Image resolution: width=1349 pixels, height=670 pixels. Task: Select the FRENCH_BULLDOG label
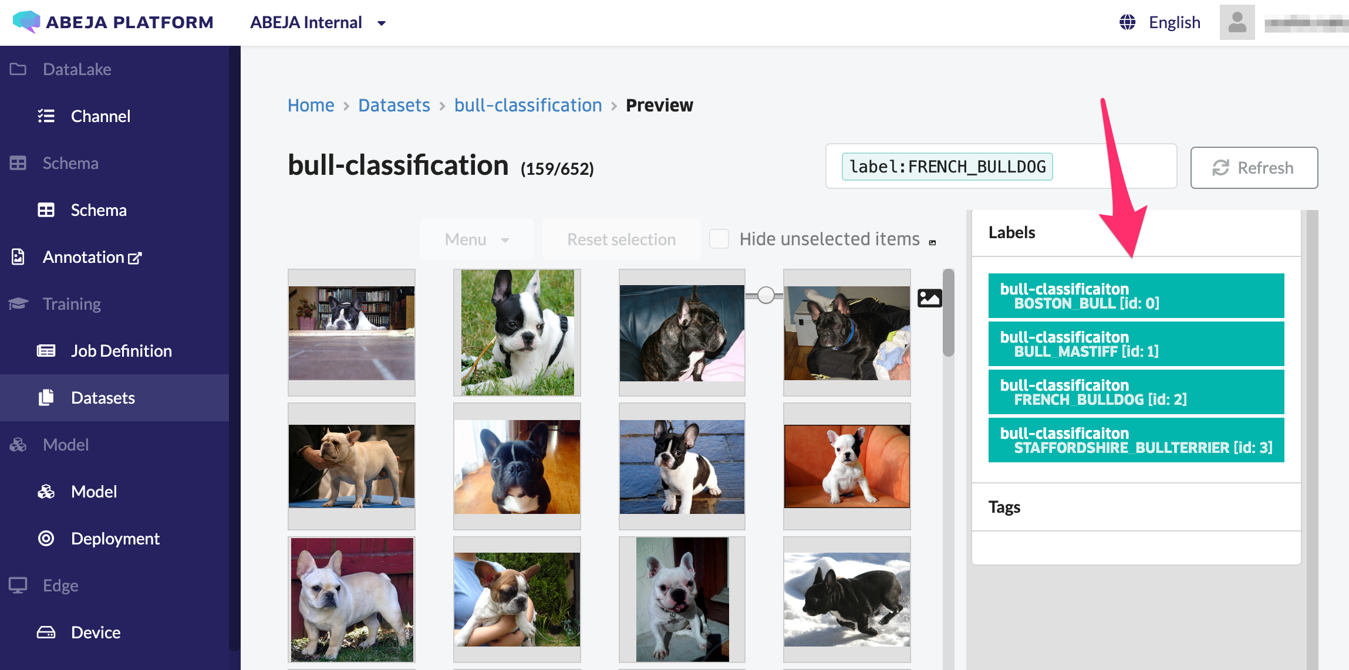click(x=1136, y=392)
